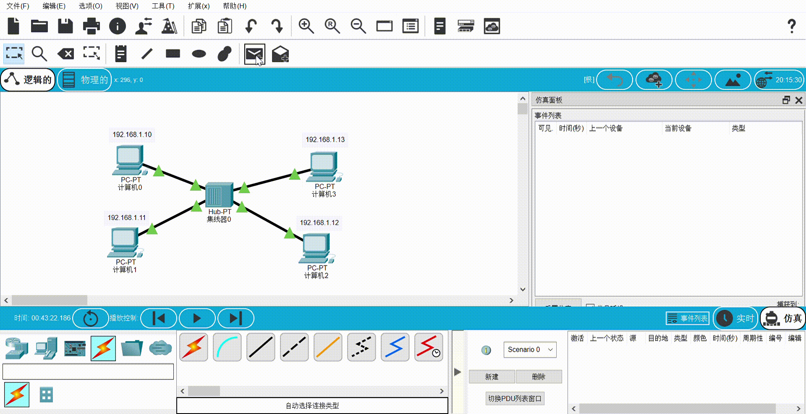Click the device search input field
Image resolution: width=806 pixels, height=414 pixels.
pyautogui.click(x=88, y=372)
